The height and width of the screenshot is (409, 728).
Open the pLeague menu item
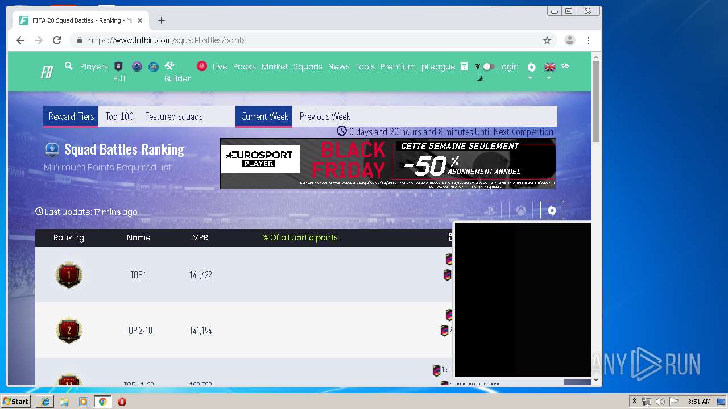pyautogui.click(x=439, y=66)
